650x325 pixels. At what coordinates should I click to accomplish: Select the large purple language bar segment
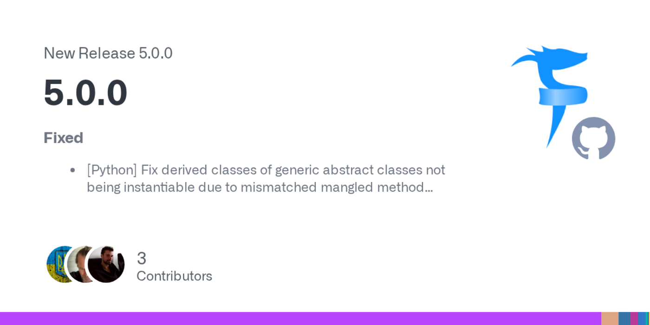[x=297, y=318]
